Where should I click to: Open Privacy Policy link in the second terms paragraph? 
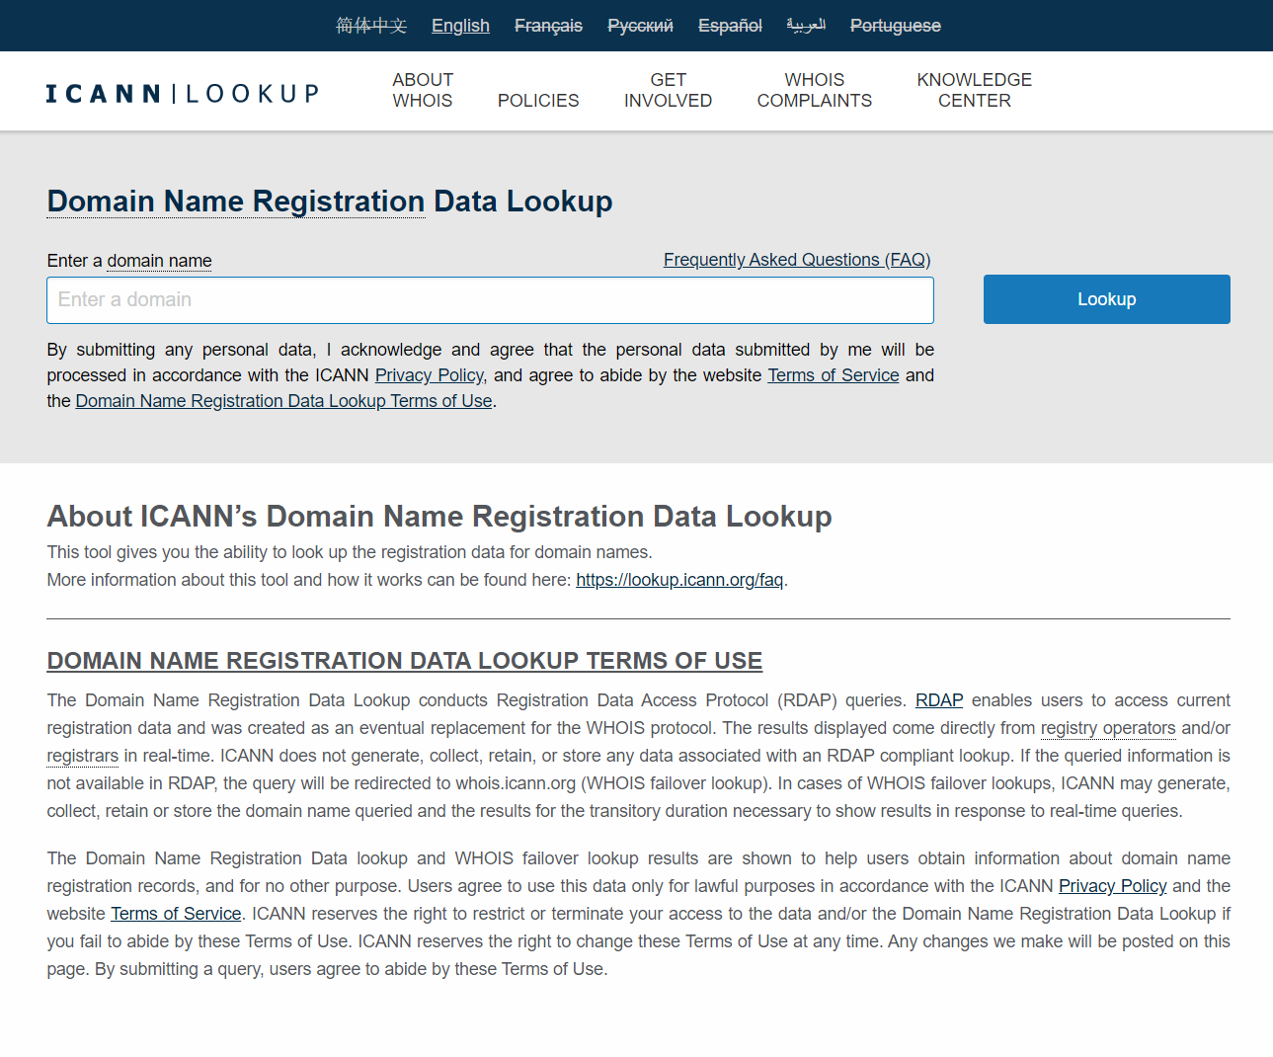[x=1113, y=886]
